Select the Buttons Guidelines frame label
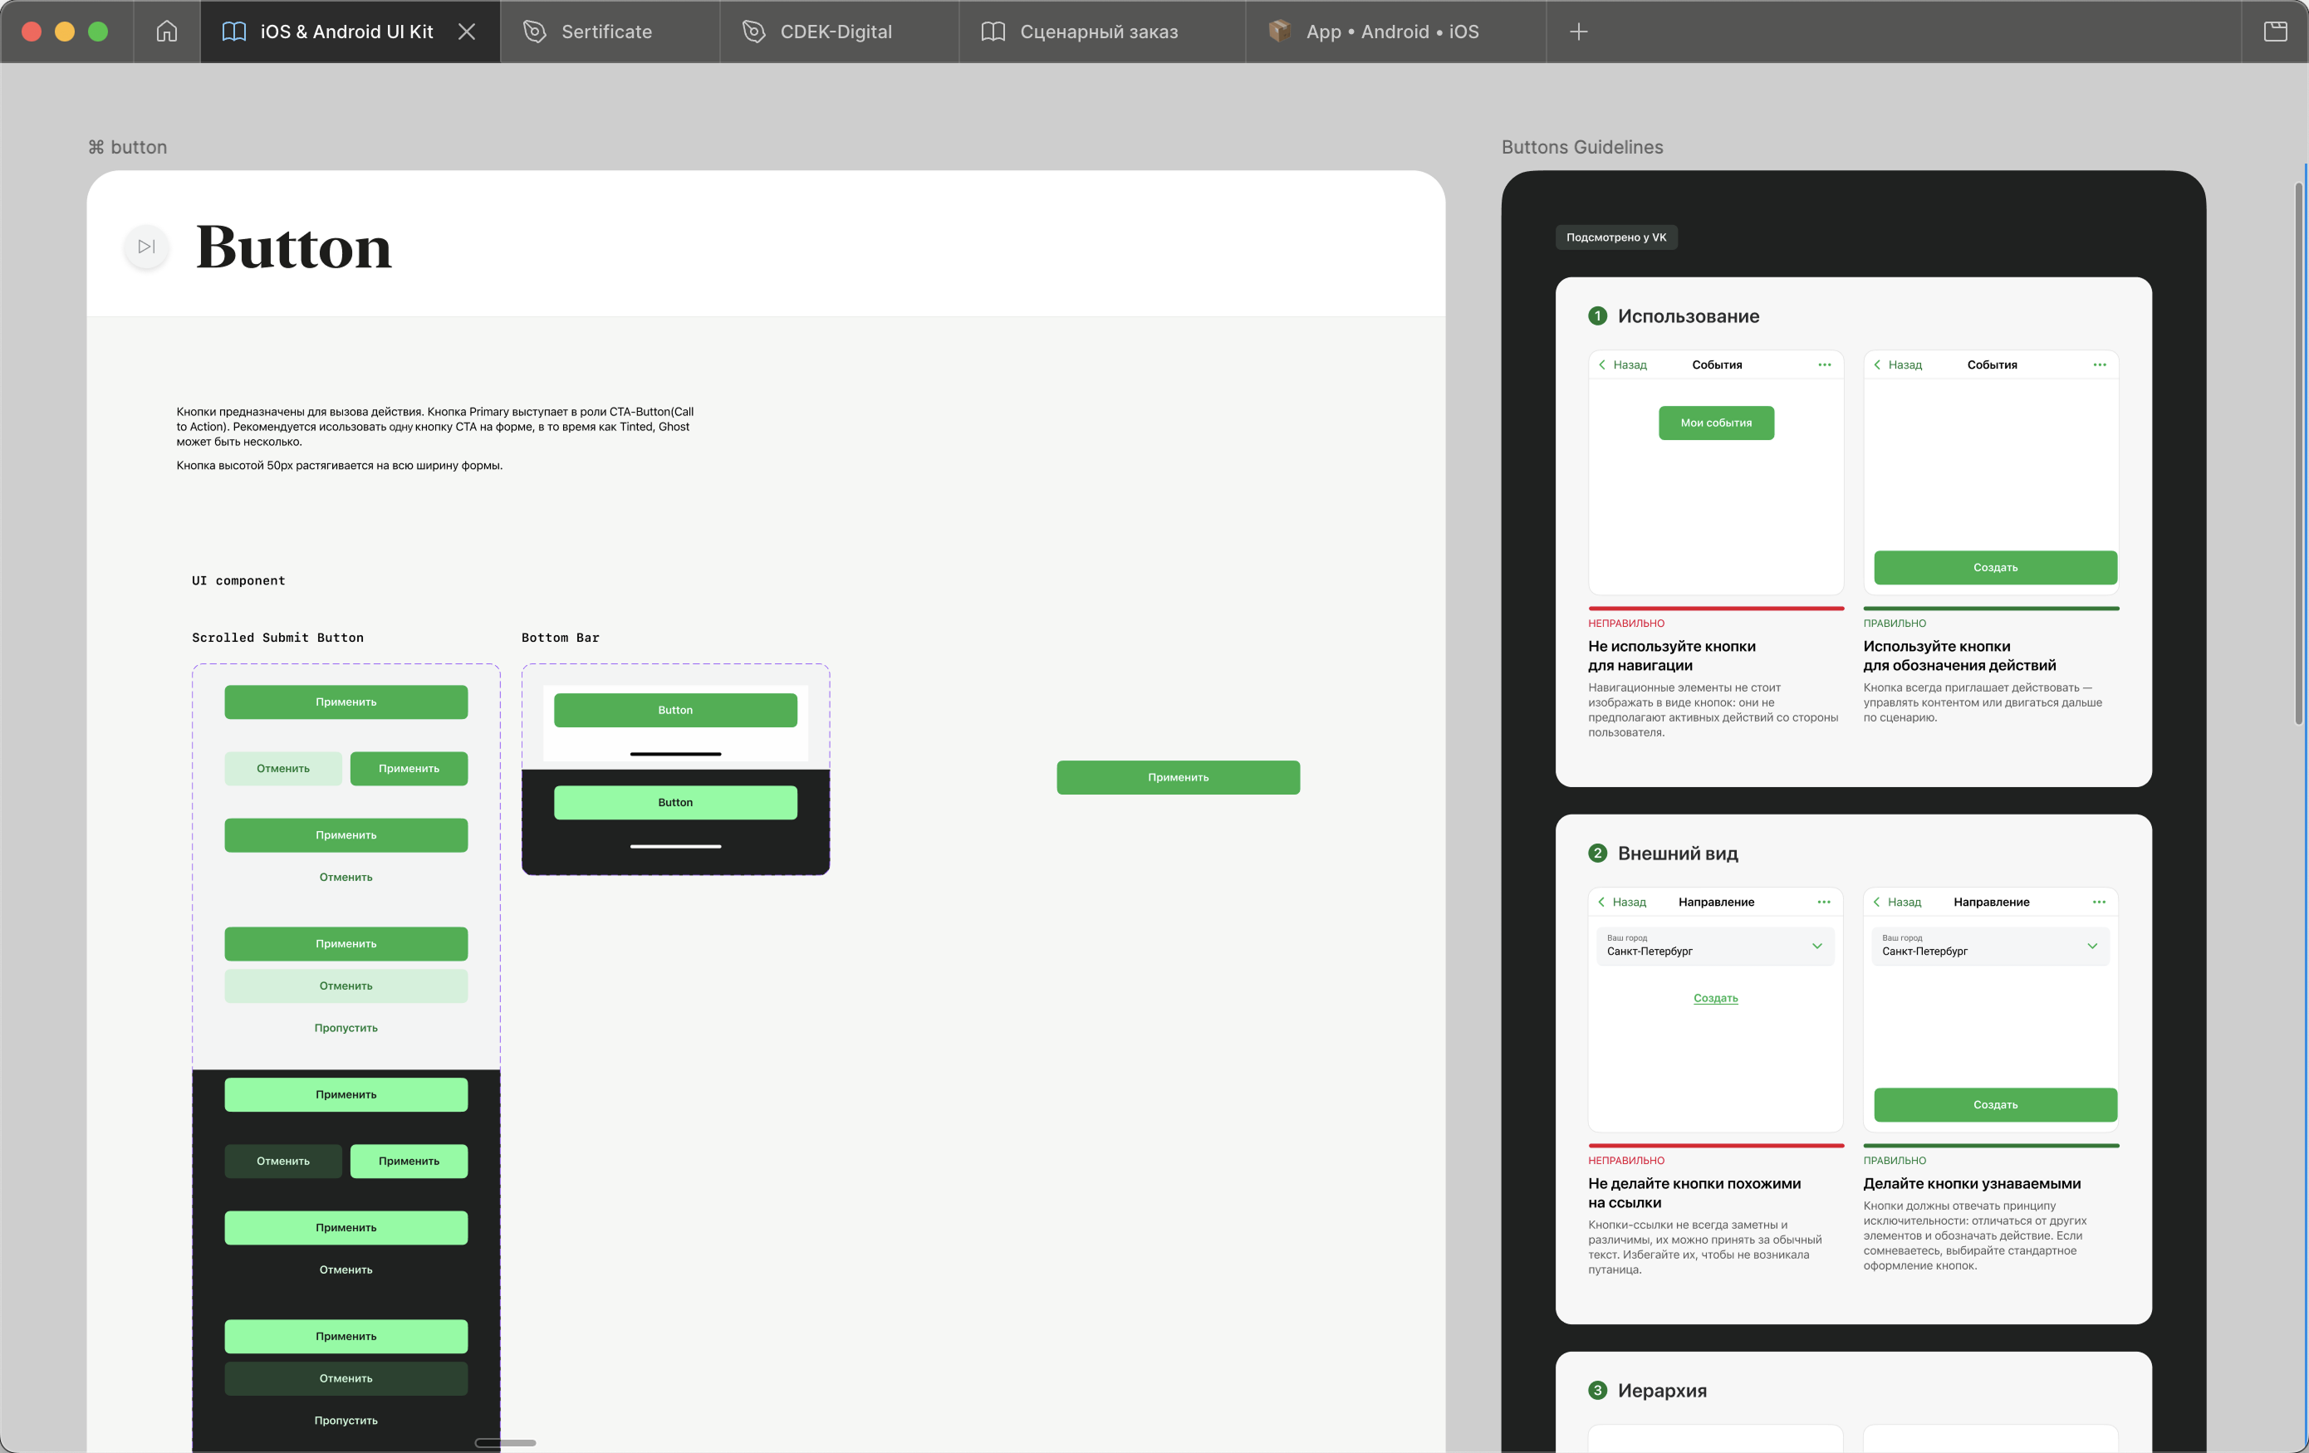 pos(1582,147)
